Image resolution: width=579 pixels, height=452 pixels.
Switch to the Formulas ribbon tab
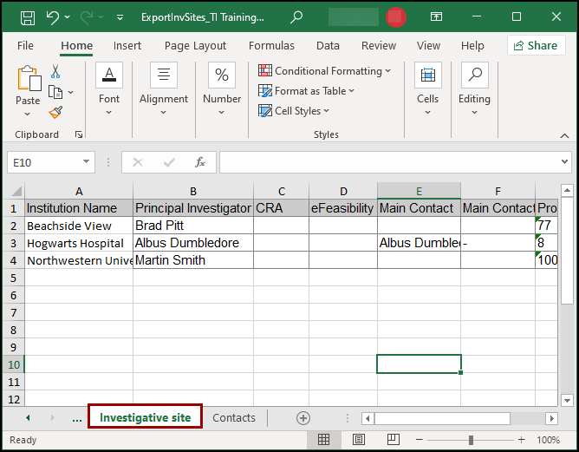[x=271, y=46]
